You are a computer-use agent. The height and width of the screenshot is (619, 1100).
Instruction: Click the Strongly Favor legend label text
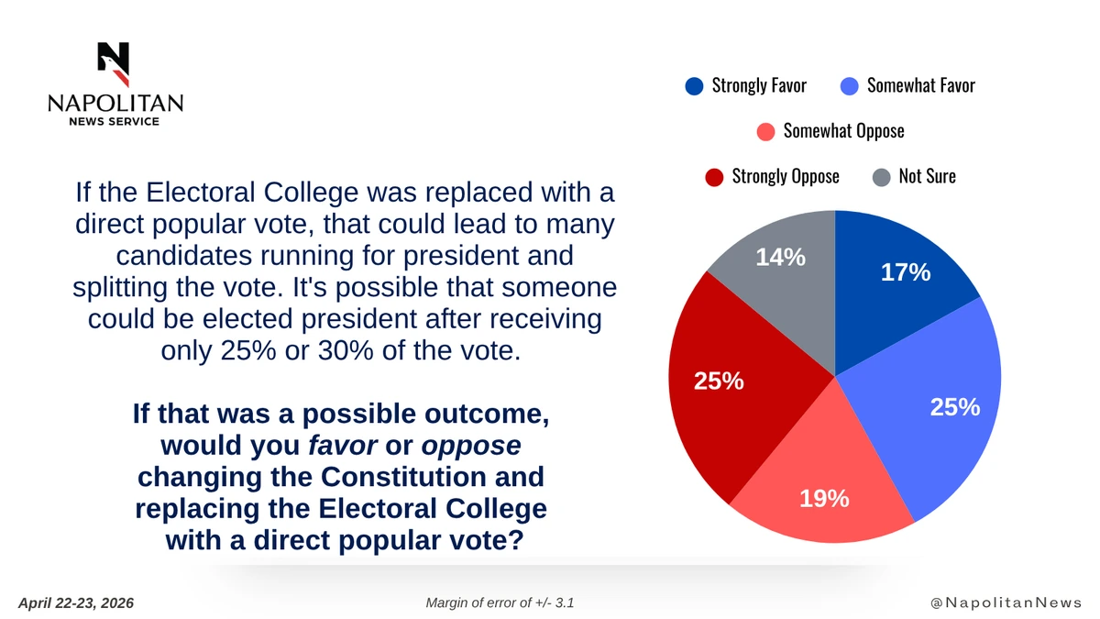(x=759, y=86)
